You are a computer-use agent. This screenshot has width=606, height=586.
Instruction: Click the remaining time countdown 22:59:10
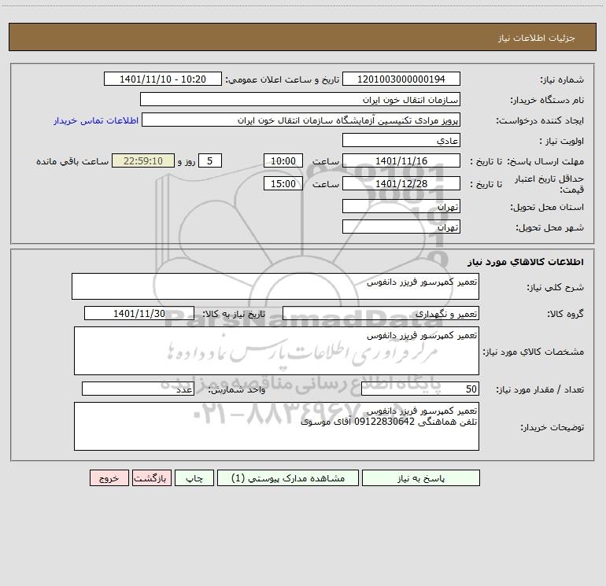tap(143, 160)
